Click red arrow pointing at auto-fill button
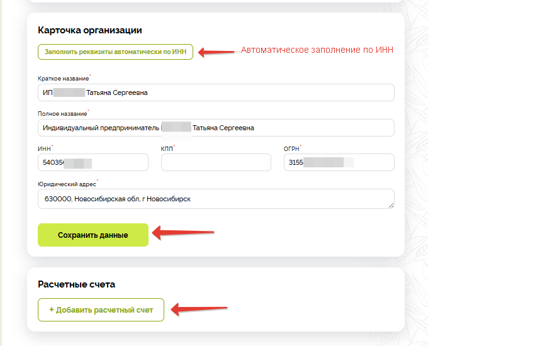Screen dimensions: 545x346 [x=216, y=52]
